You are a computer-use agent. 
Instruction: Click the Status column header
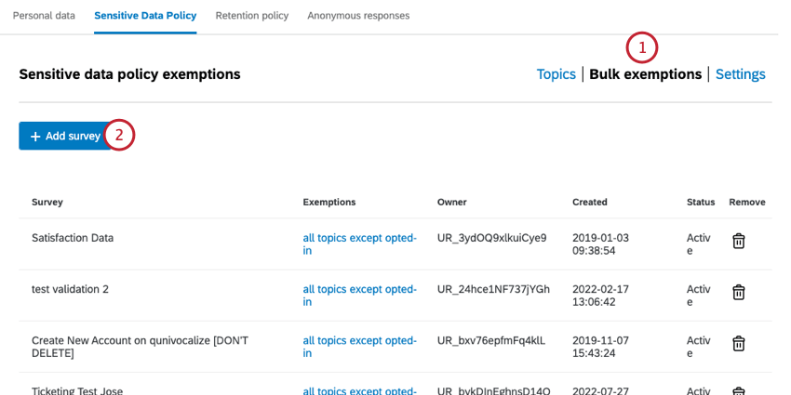700,202
